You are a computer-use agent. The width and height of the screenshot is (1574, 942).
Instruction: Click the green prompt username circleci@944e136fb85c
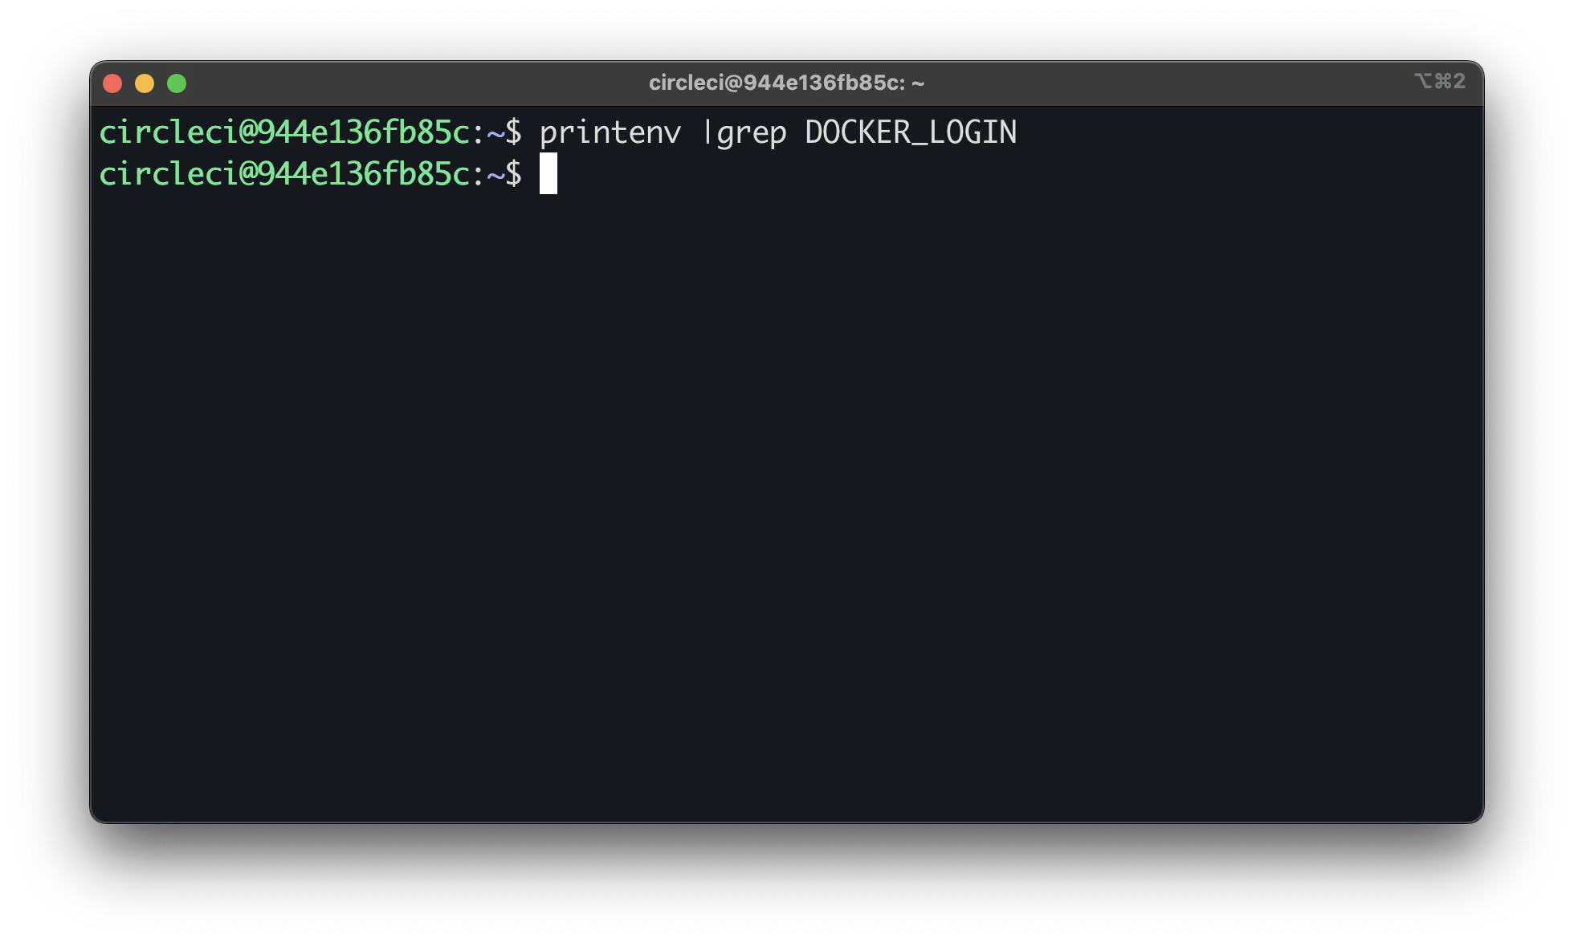(x=285, y=132)
